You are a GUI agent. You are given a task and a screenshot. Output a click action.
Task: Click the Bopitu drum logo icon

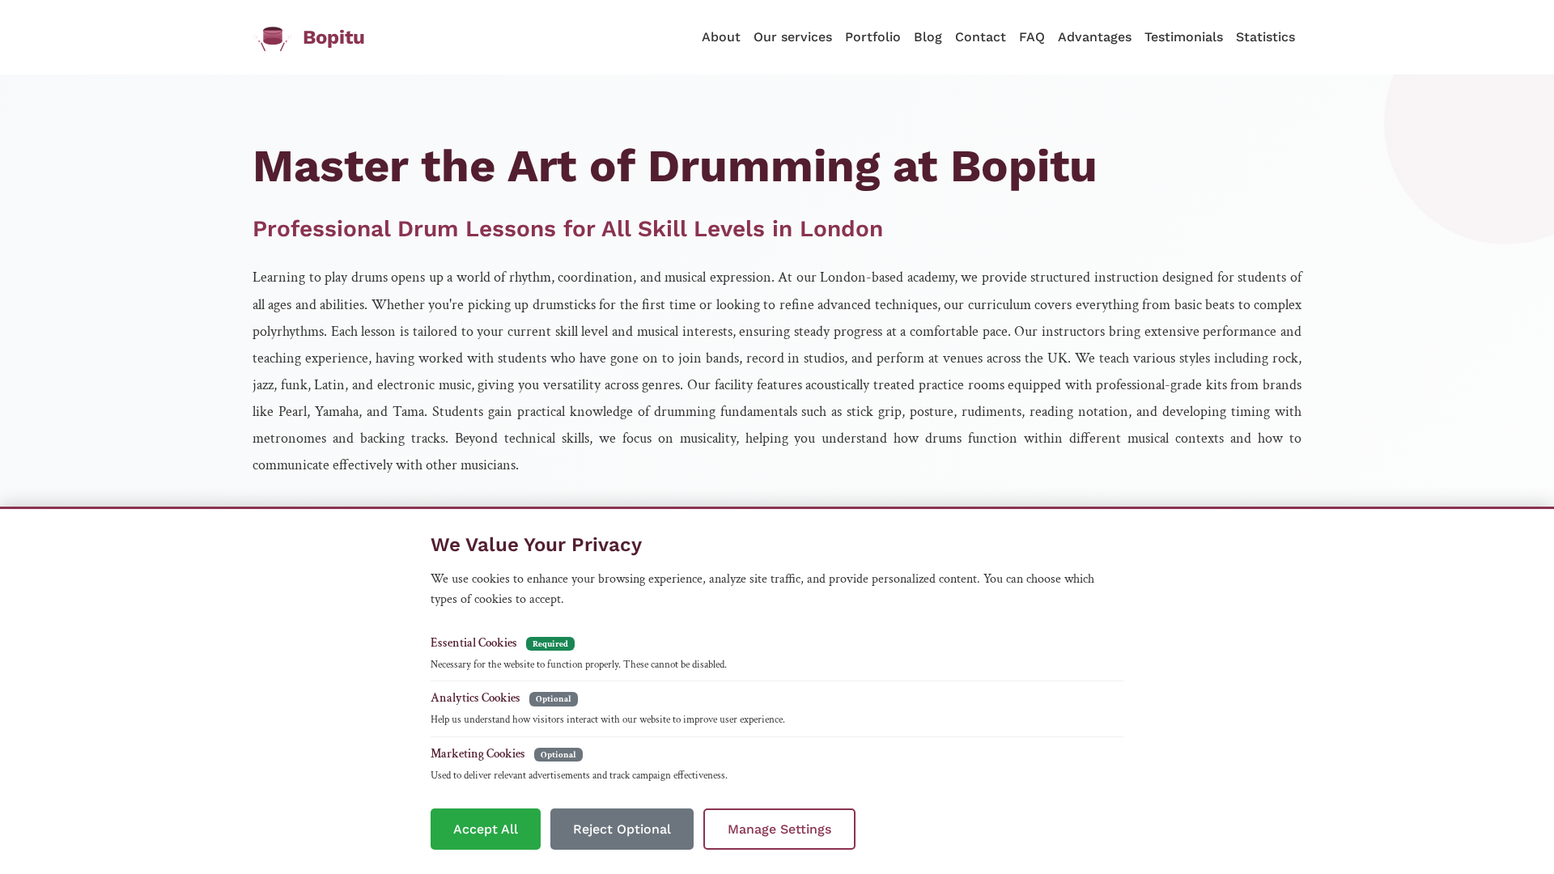[273, 38]
